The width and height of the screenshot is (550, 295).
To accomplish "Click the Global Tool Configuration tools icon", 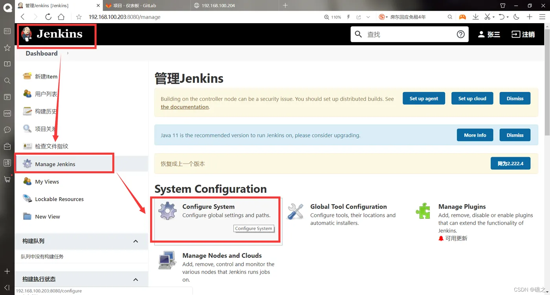I will point(295,211).
